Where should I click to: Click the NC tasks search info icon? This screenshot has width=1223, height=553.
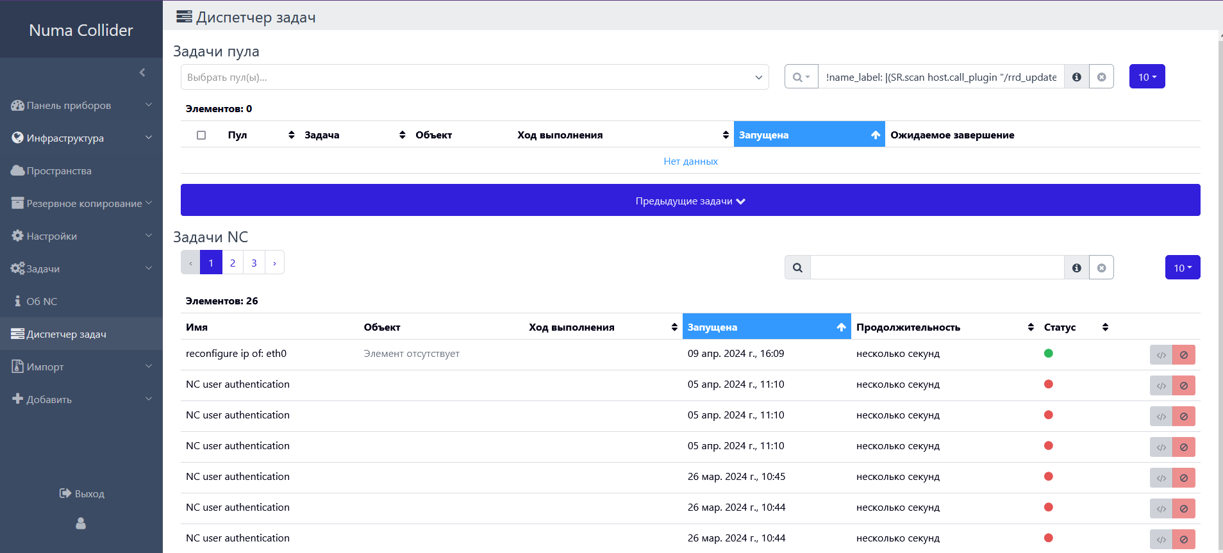pyautogui.click(x=1077, y=268)
